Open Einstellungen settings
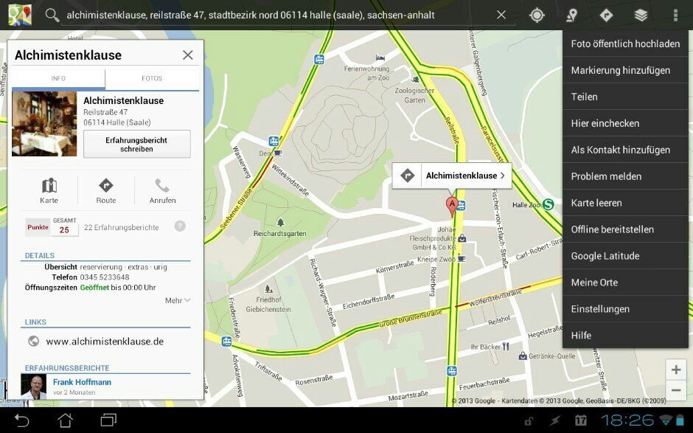The image size is (693, 433). coord(625,309)
